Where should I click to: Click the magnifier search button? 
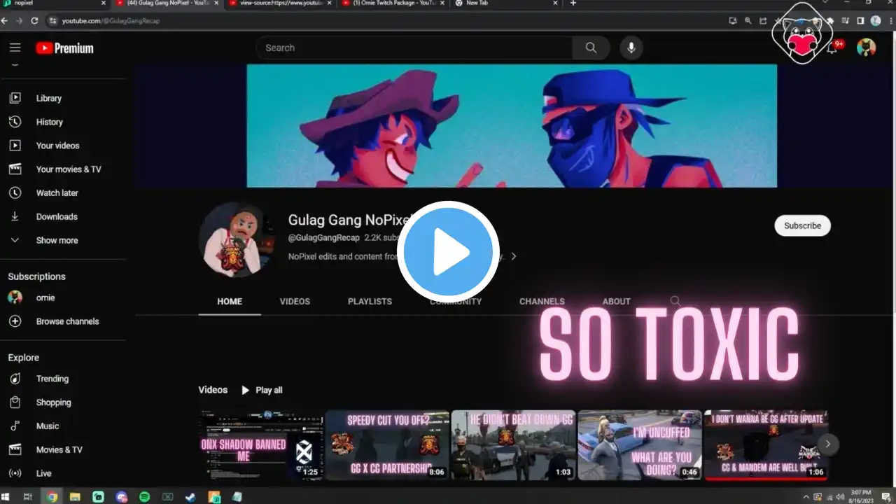click(591, 48)
